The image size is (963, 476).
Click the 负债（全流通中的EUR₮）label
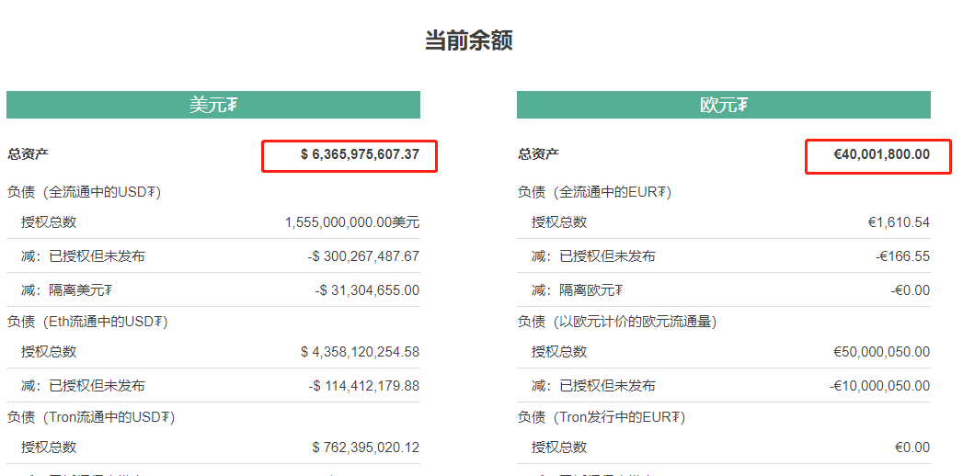594,193
